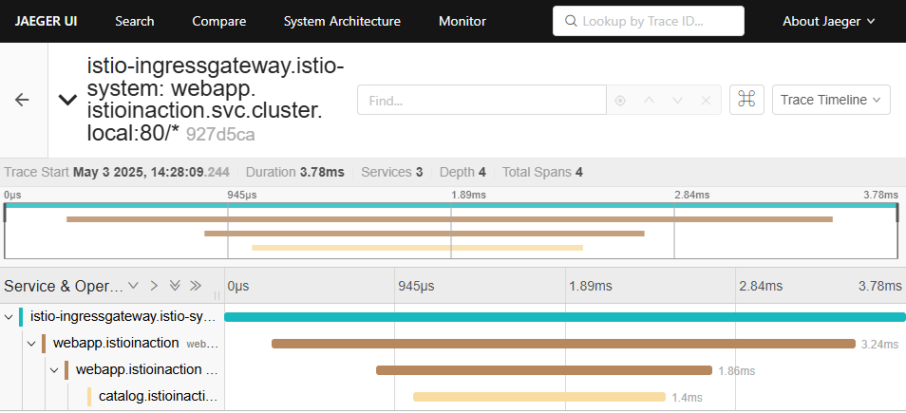
Task: Click the Service & Oper… column header
Action: (x=64, y=286)
